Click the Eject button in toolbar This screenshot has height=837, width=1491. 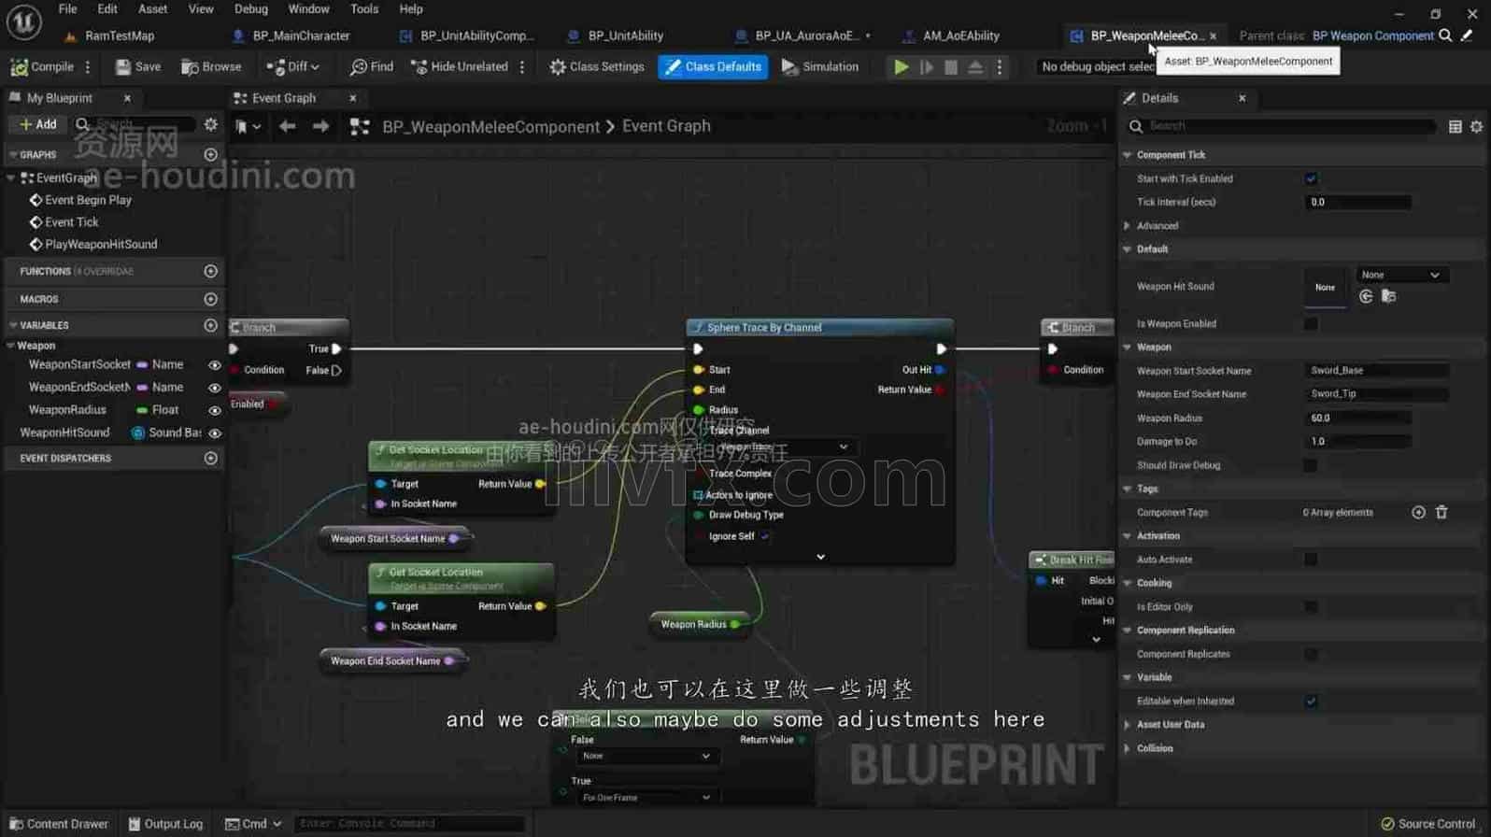pyautogui.click(x=975, y=66)
